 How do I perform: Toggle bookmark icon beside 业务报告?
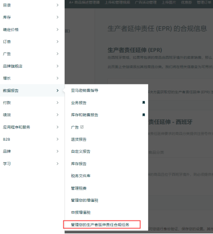(144, 103)
